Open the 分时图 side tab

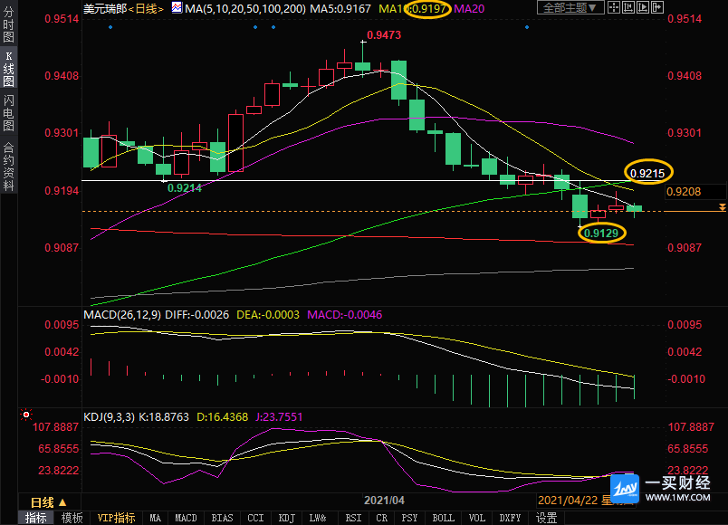tap(8, 24)
